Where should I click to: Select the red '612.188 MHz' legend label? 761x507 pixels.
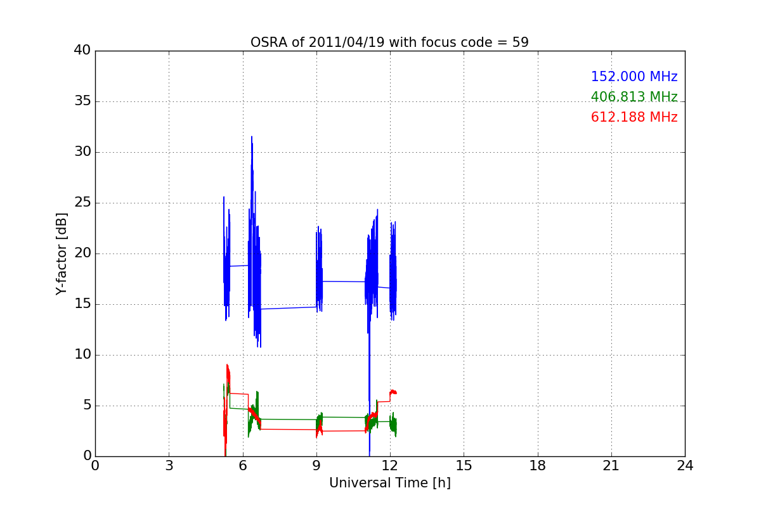tap(634, 117)
